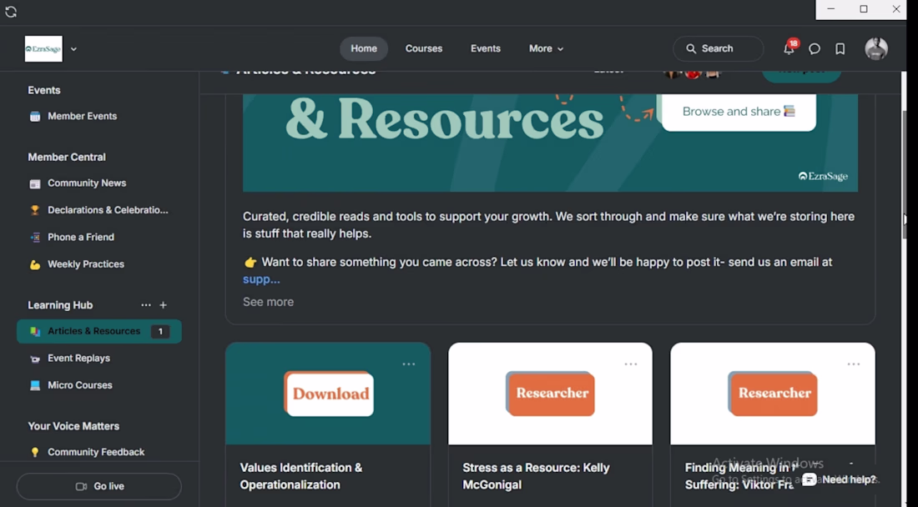Screen dimensions: 918x507
Task: Click the Events section header in sidebar
Action: click(x=44, y=90)
